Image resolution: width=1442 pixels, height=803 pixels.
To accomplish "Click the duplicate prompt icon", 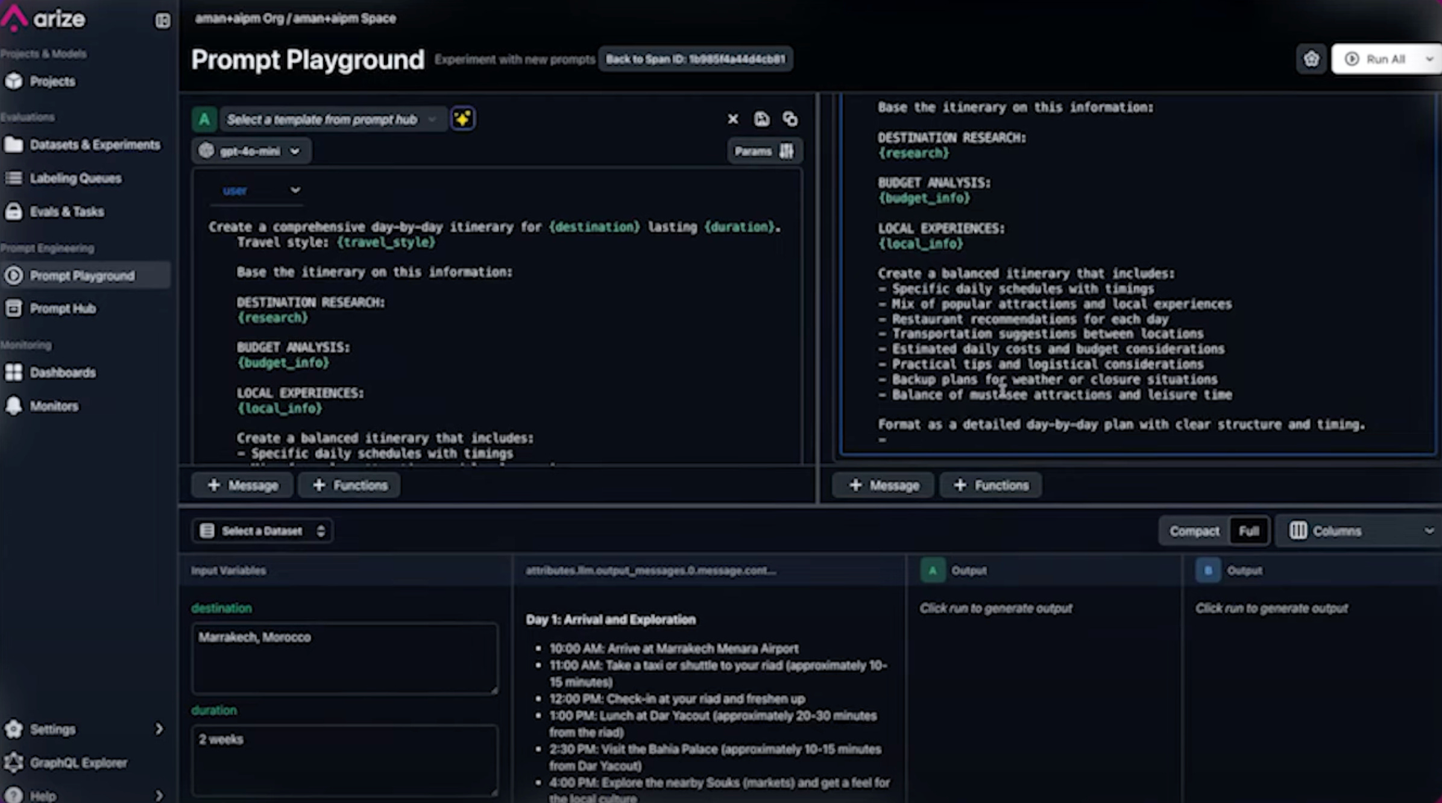I will [x=790, y=119].
